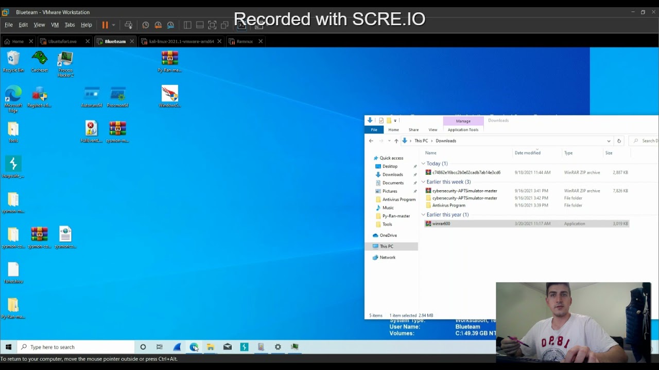Image resolution: width=659 pixels, height=370 pixels.
Task: Select FullEventLog desktop icon
Action: (92, 132)
